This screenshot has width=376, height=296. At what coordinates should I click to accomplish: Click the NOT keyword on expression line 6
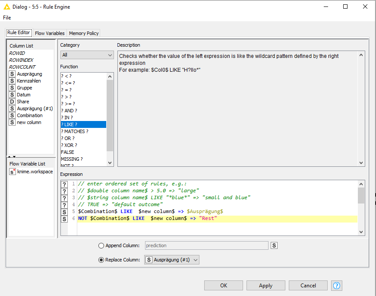coord(82,218)
